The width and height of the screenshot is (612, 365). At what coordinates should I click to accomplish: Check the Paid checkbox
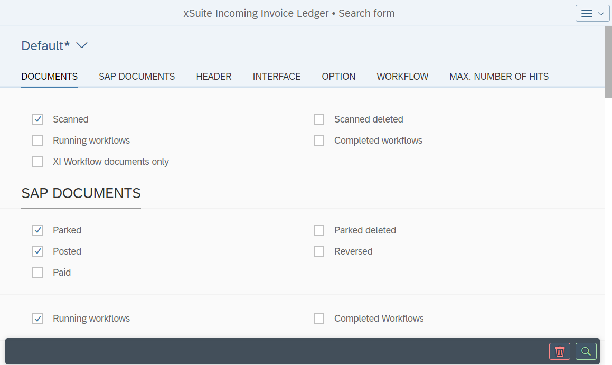pyautogui.click(x=37, y=273)
